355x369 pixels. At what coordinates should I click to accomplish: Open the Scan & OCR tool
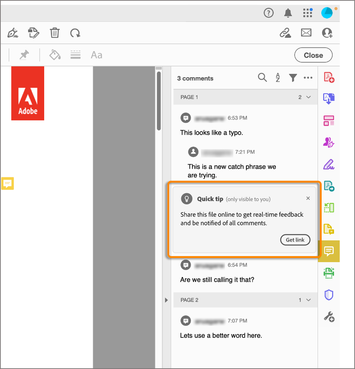(x=328, y=273)
